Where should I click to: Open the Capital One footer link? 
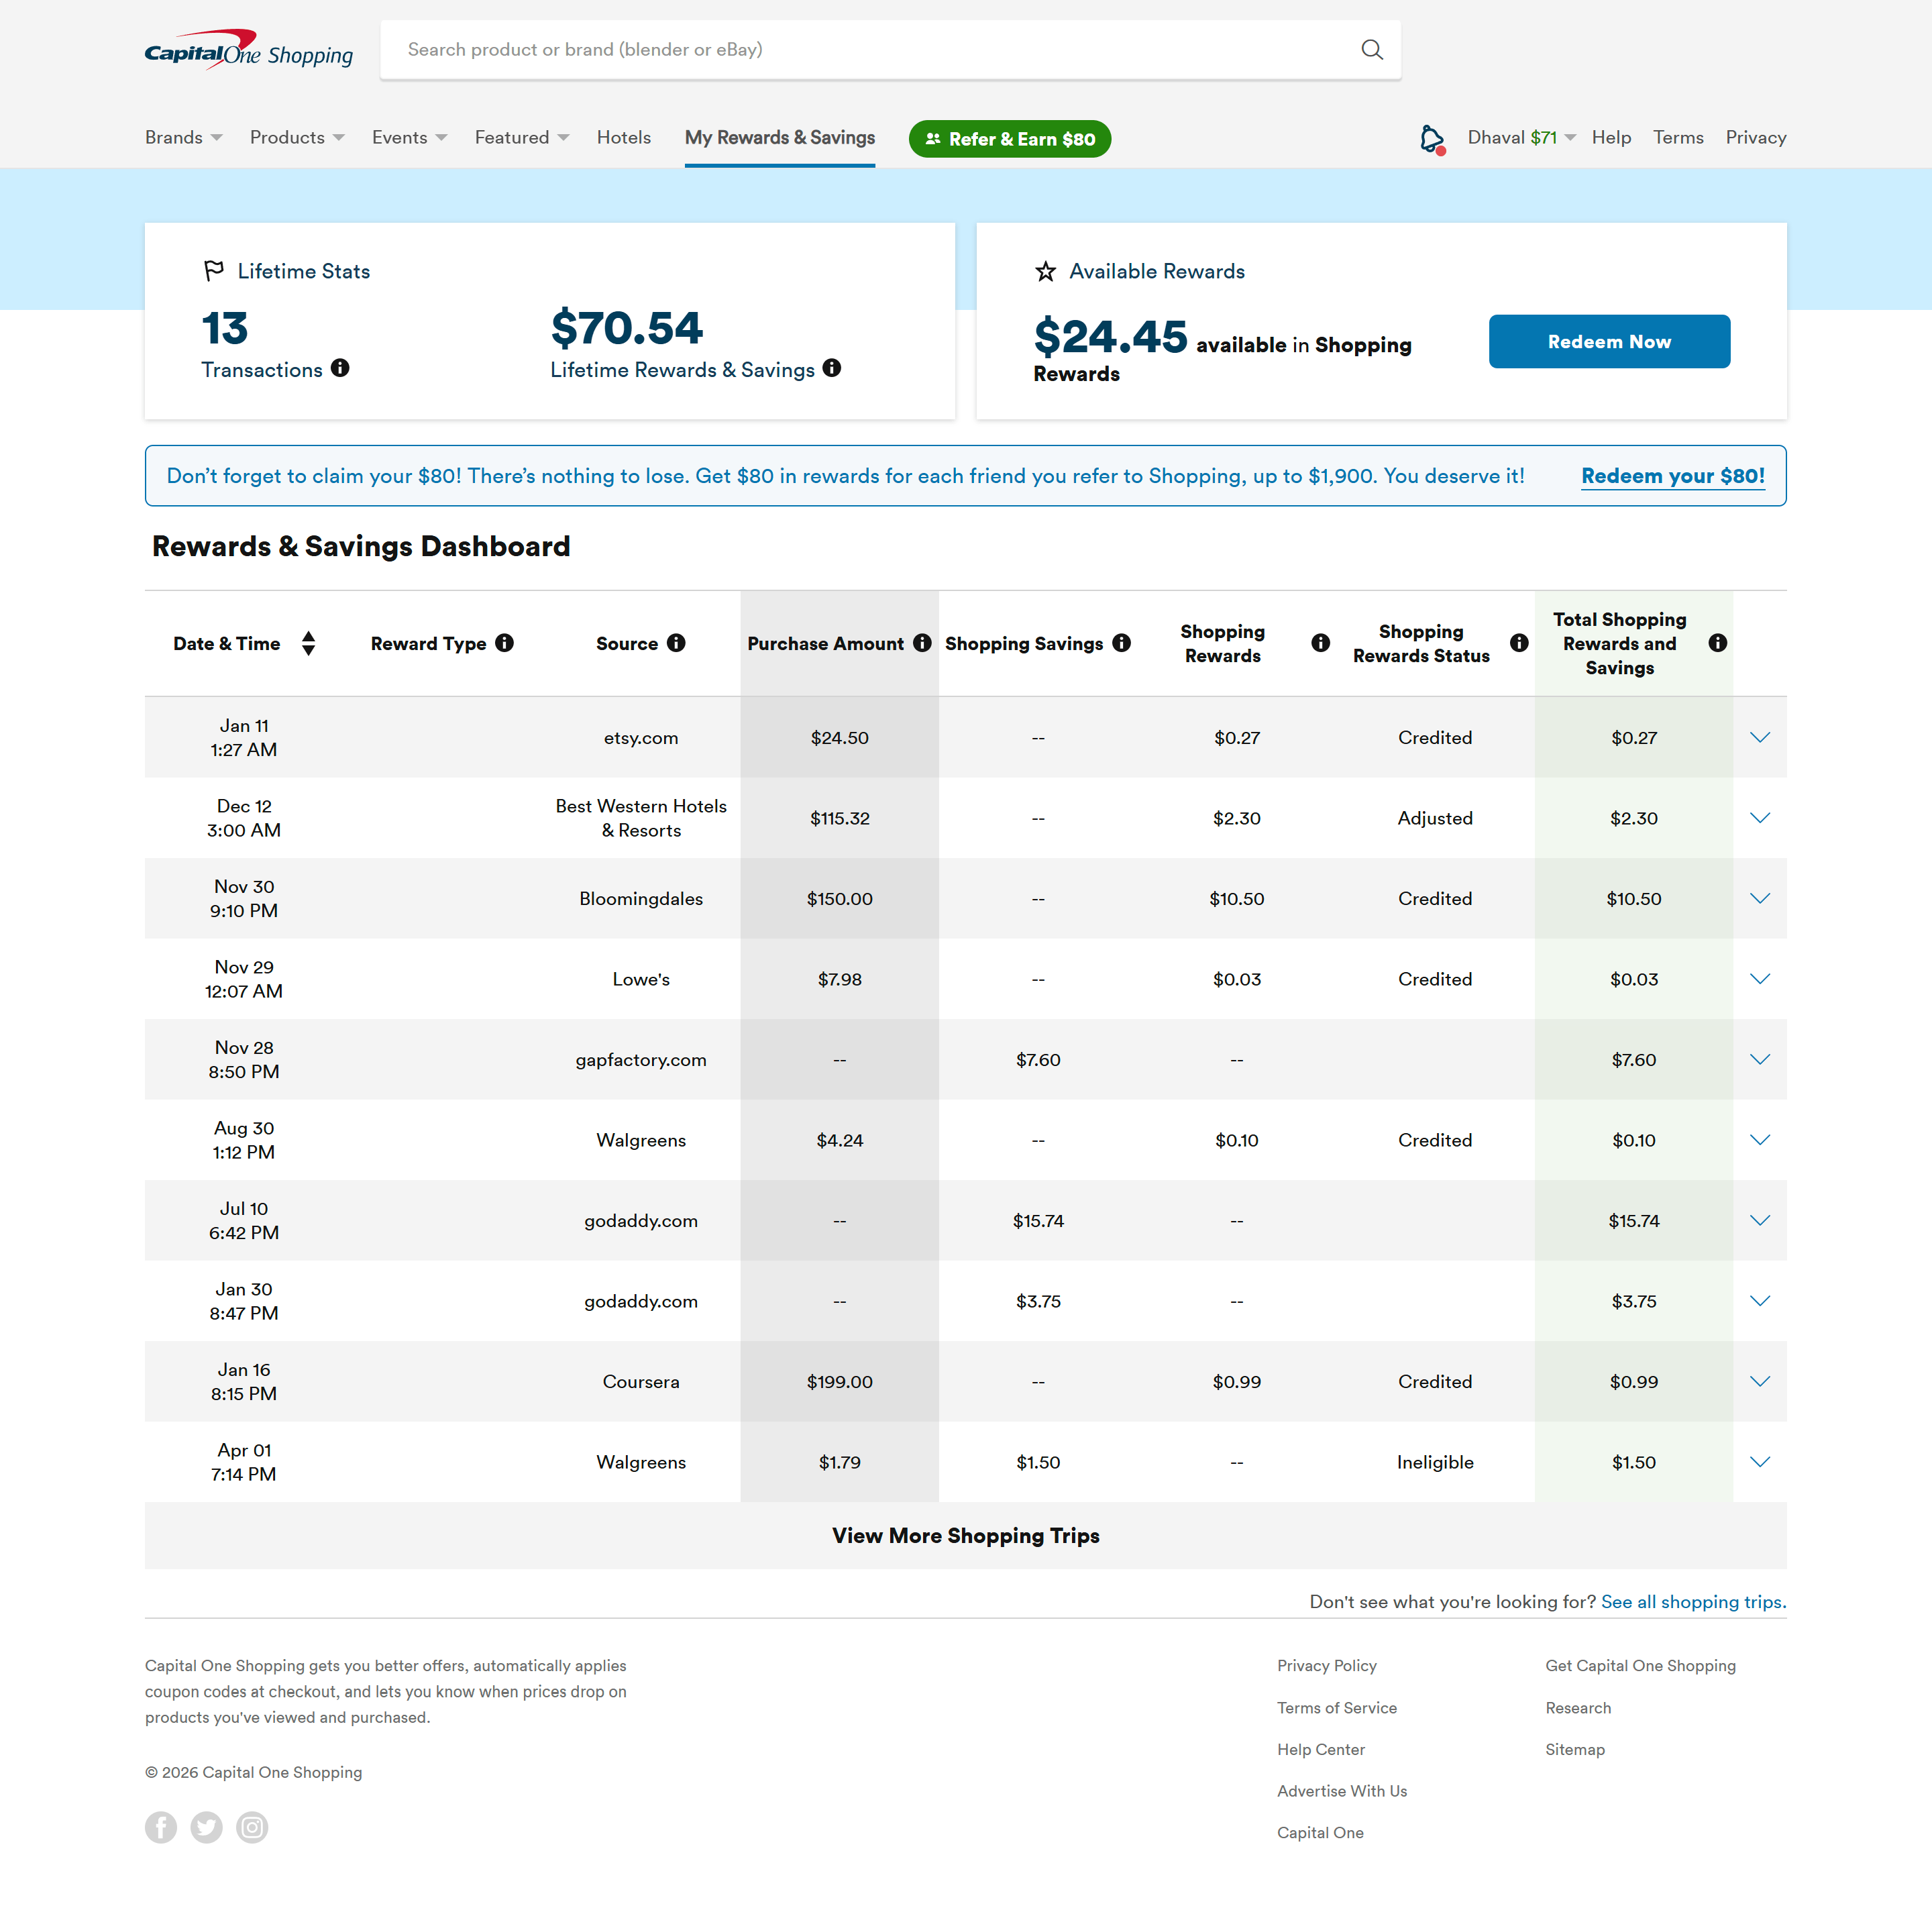[x=1320, y=1832]
